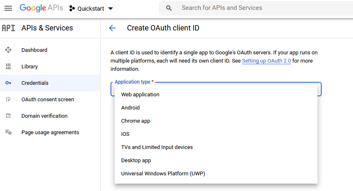Choose Android as application type
353x191 pixels.
(x=130, y=108)
